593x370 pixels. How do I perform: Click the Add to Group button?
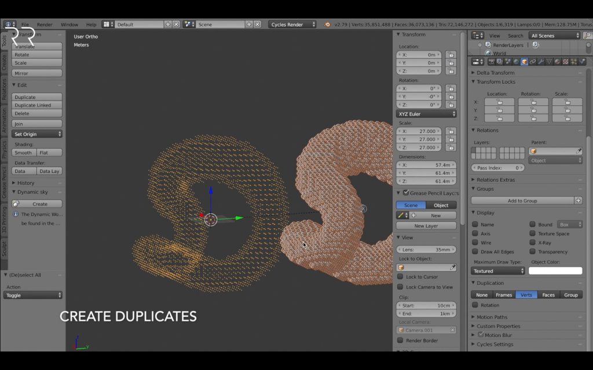[x=522, y=201]
